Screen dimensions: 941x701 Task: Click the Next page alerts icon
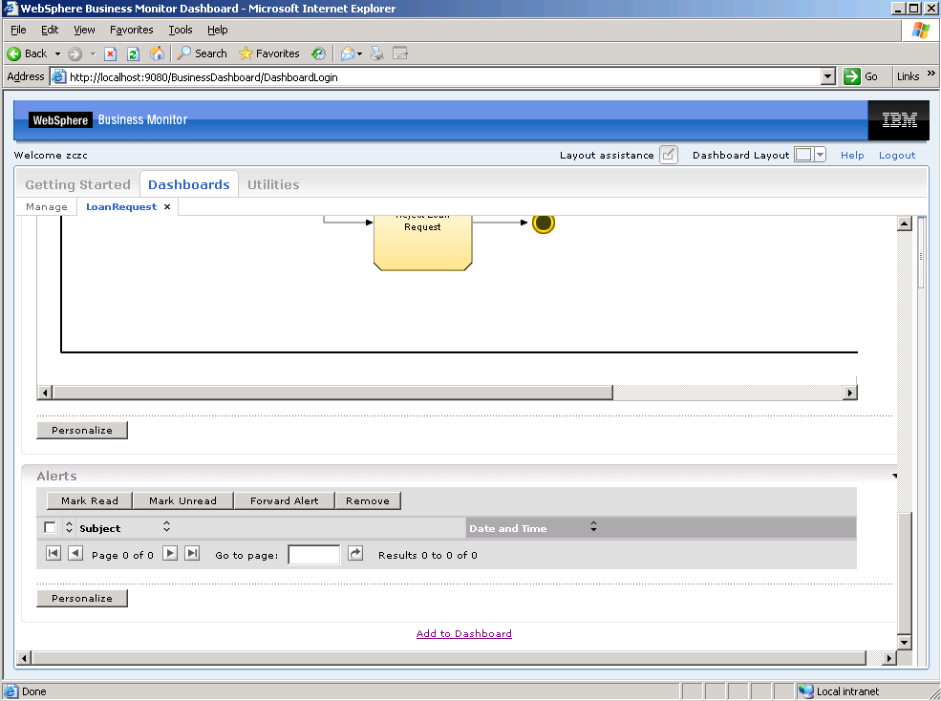coord(170,553)
